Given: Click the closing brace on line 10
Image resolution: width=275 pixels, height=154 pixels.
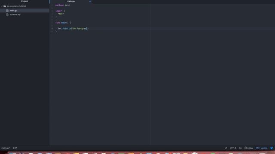Looking at the screenshot, I should (56, 31).
